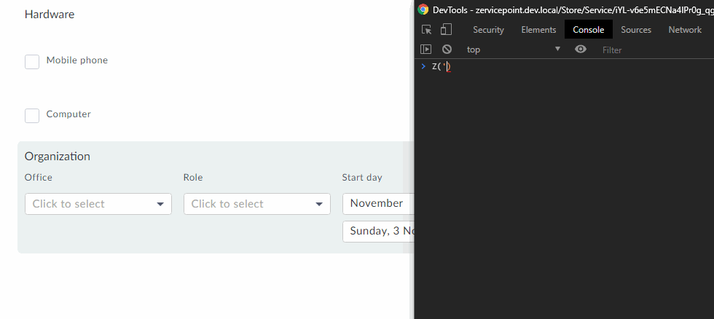This screenshot has width=714, height=319.
Task: Switch to the Security tab
Action: point(488,30)
